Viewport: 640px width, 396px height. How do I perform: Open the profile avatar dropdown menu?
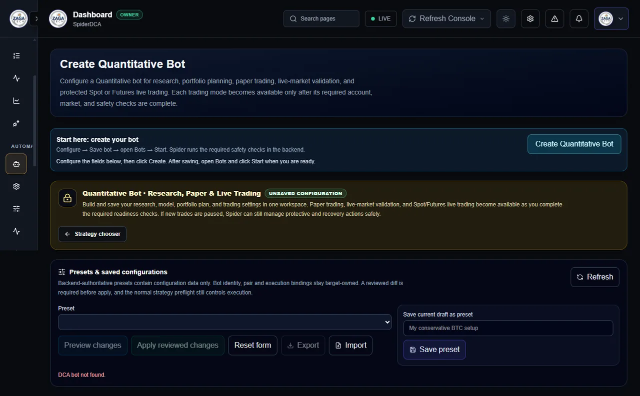tap(611, 18)
